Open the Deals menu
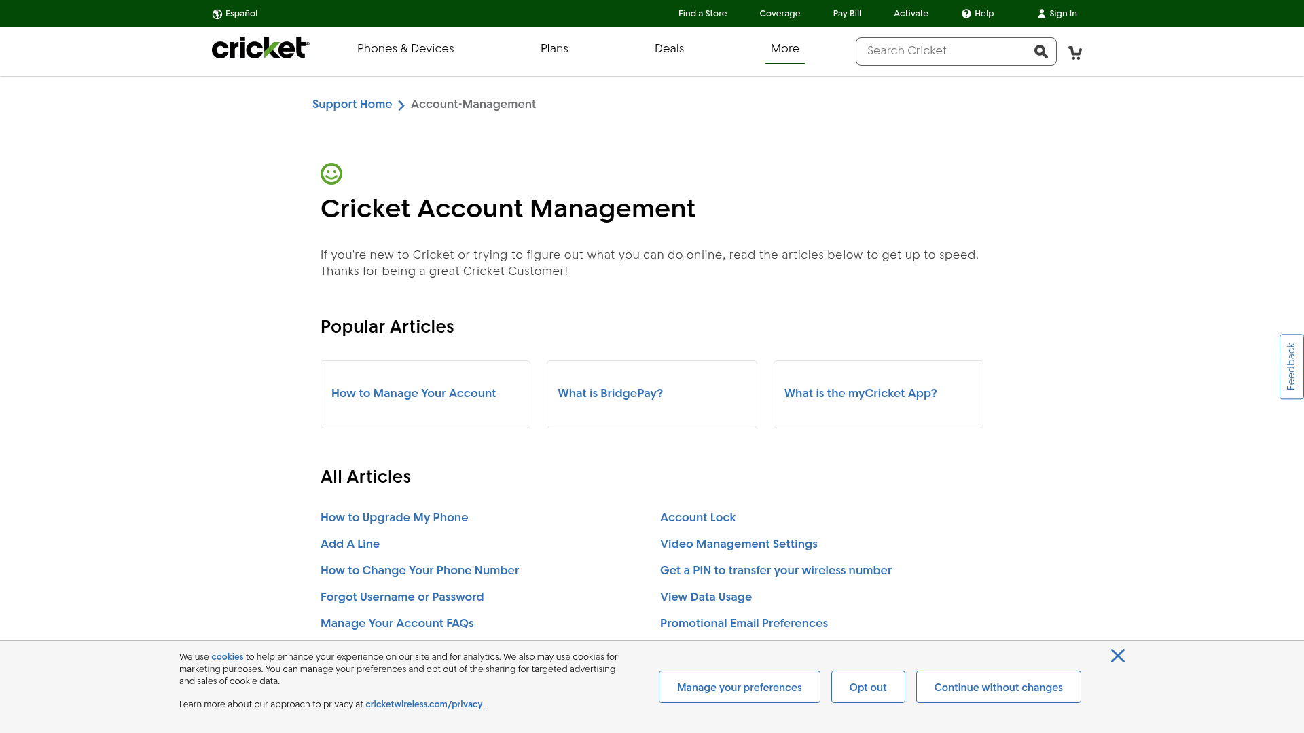Screen dimensions: 1304x733 click(669, 49)
